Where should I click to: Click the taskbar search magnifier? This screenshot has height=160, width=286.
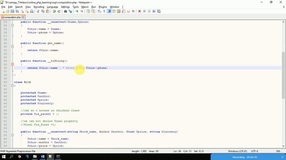click(x=11, y=156)
